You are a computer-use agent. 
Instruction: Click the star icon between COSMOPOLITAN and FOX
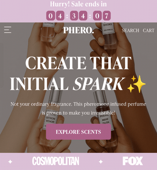click(101, 162)
